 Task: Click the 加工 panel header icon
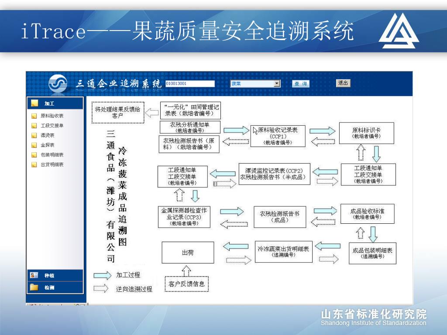34,103
